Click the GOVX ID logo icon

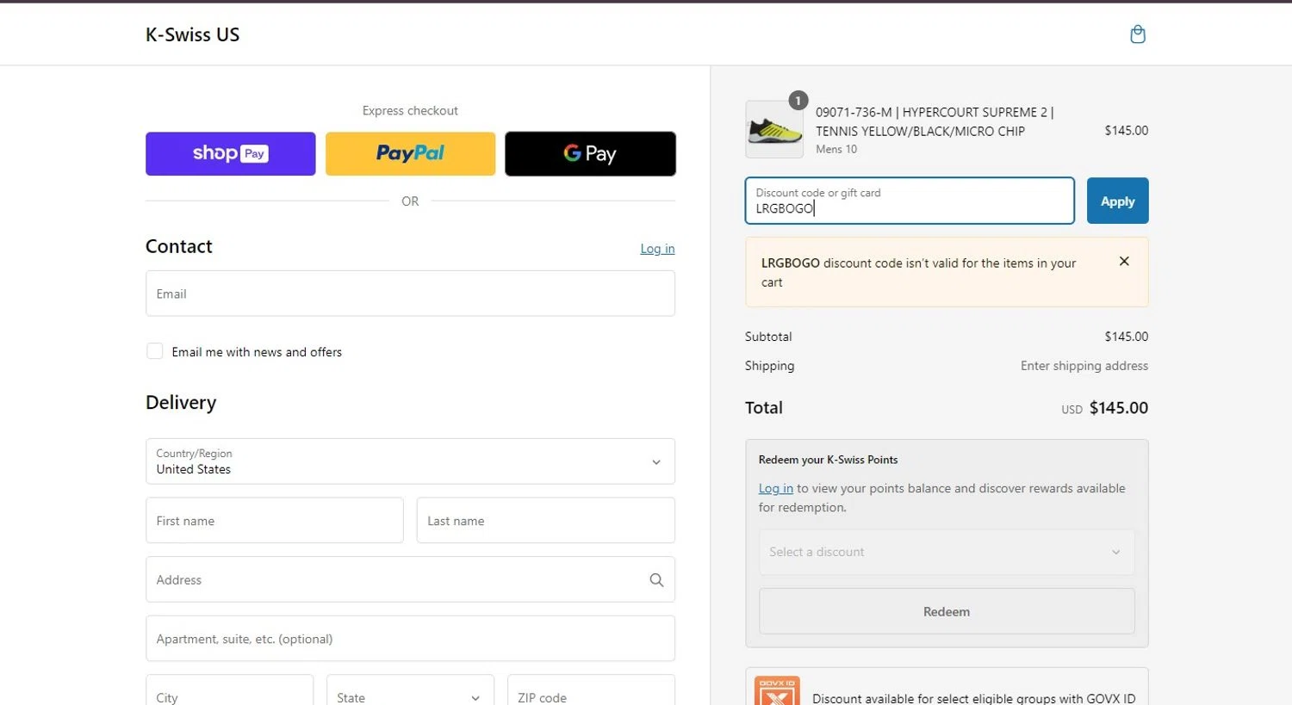(777, 691)
